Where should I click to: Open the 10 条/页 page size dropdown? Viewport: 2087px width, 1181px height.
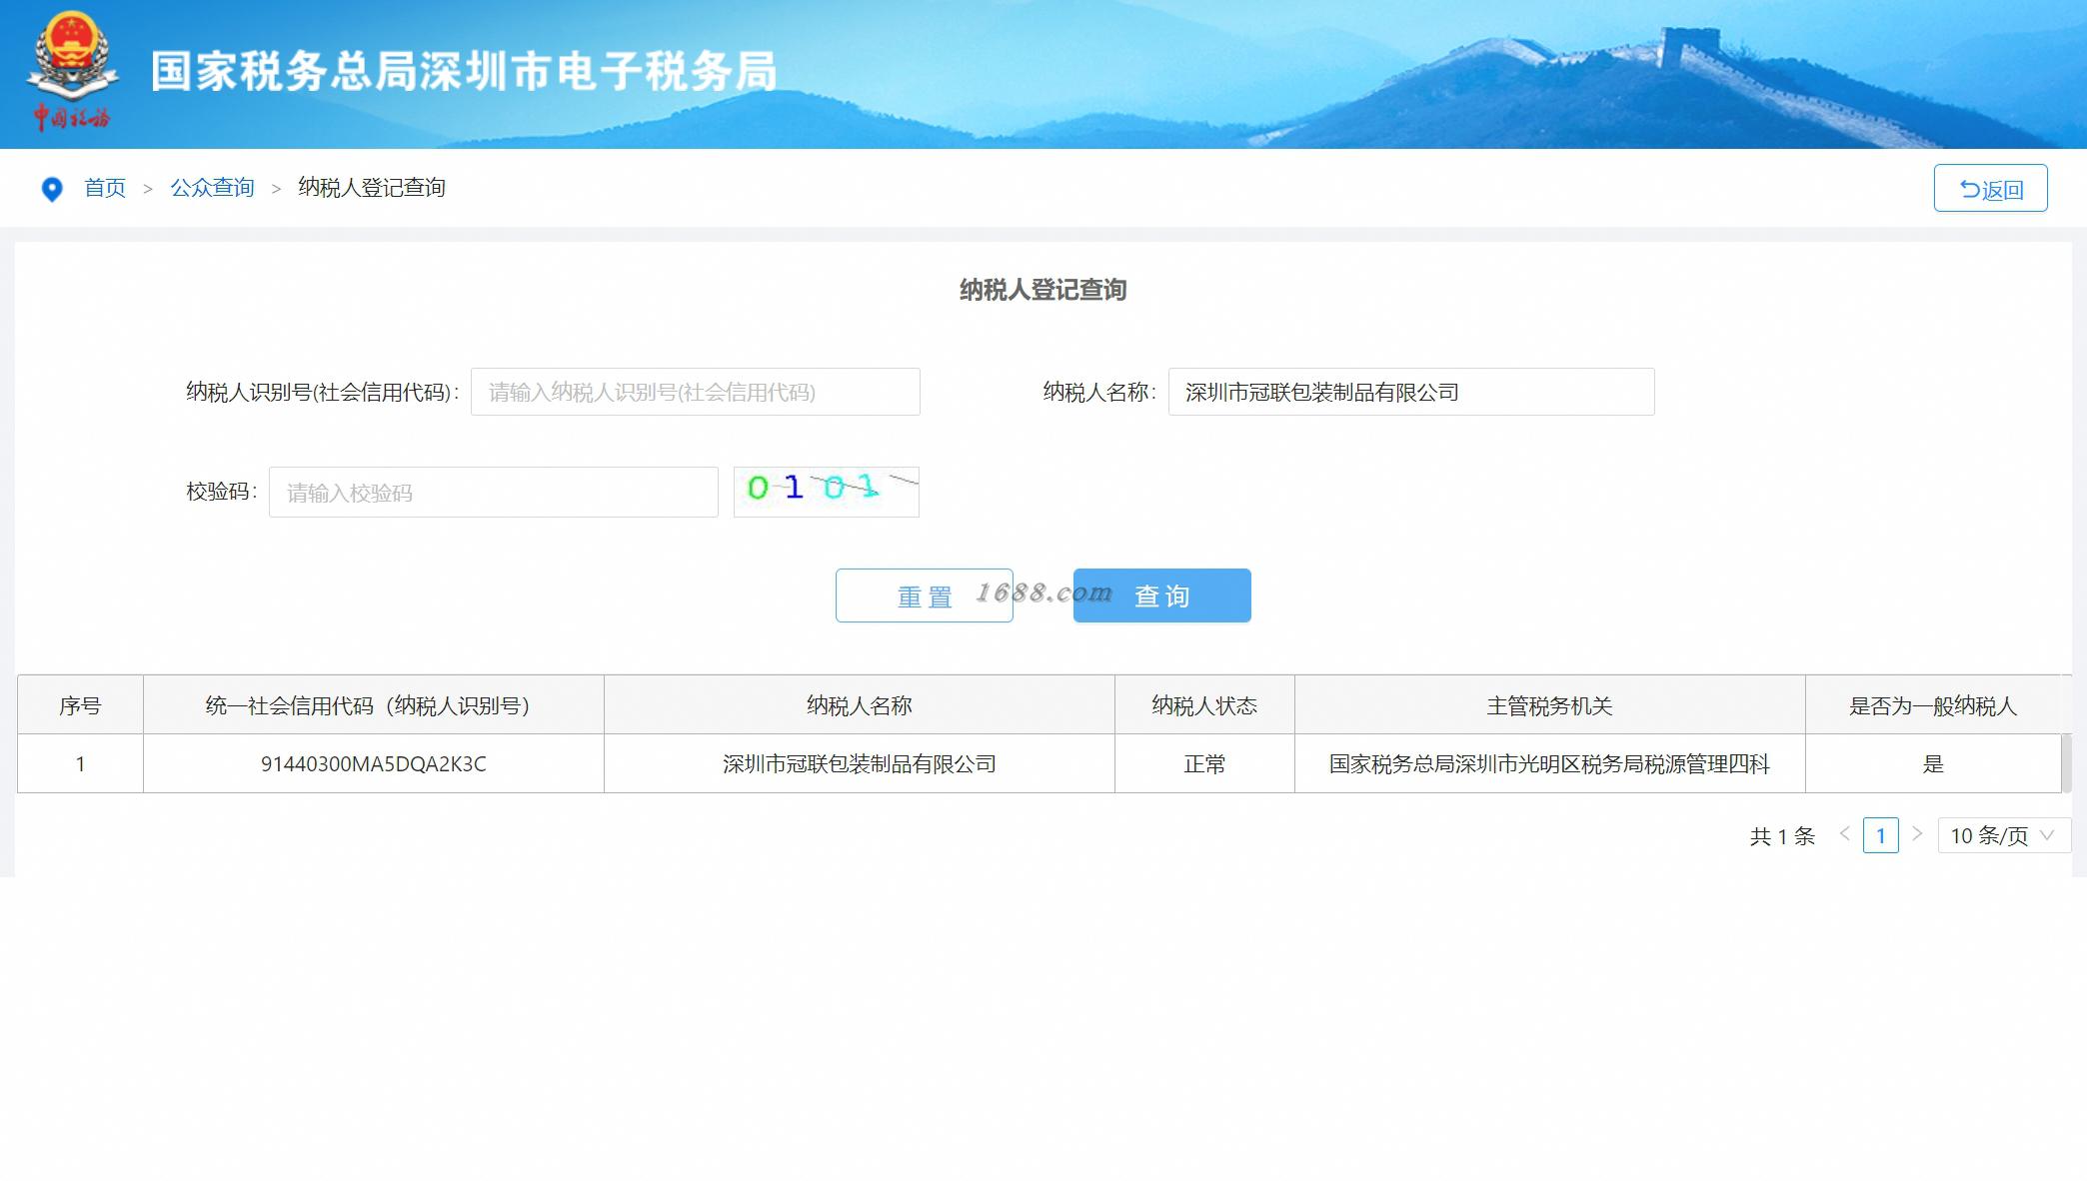tap(2003, 835)
